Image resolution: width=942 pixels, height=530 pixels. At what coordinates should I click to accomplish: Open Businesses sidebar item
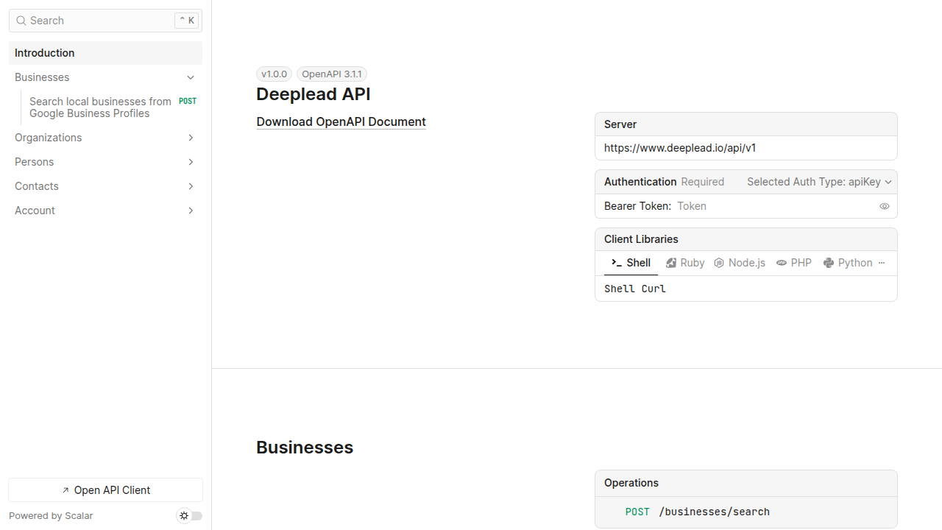(x=105, y=77)
